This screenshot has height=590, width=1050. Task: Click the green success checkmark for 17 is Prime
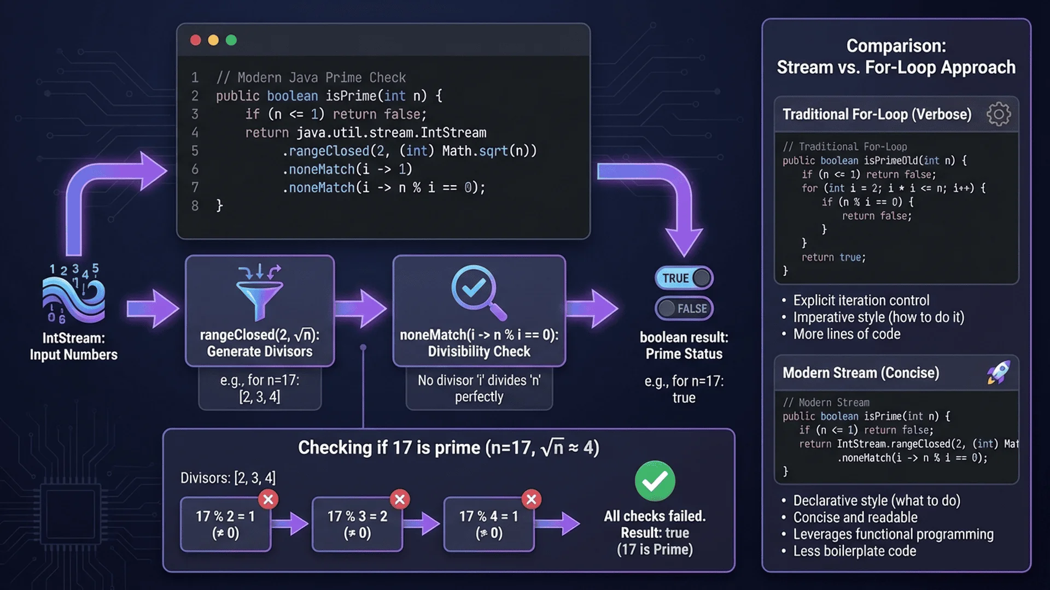[654, 482]
